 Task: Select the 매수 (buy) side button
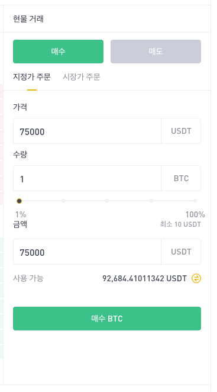(x=58, y=52)
